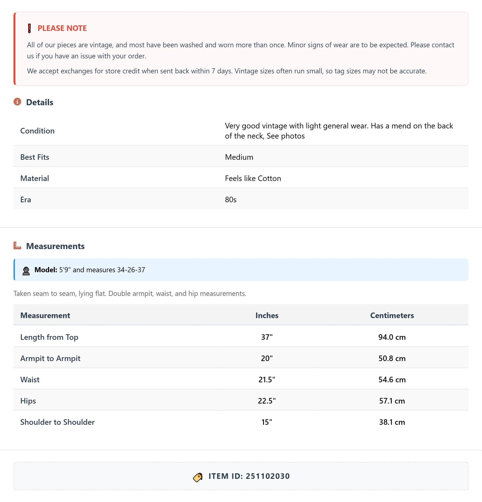The width and height of the screenshot is (482, 502).
Task: Select the Condition row label
Action: pyautogui.click(x=37, y=131)
